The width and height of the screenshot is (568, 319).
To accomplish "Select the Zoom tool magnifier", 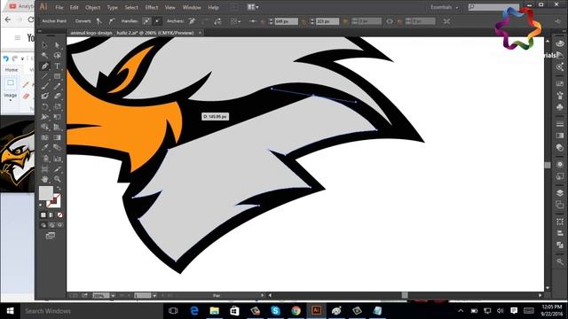I will [57, 179].
